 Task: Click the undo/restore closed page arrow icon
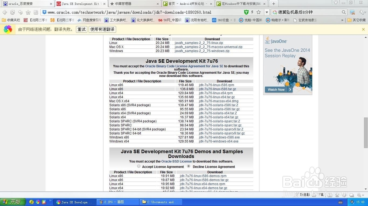(20, 12)
